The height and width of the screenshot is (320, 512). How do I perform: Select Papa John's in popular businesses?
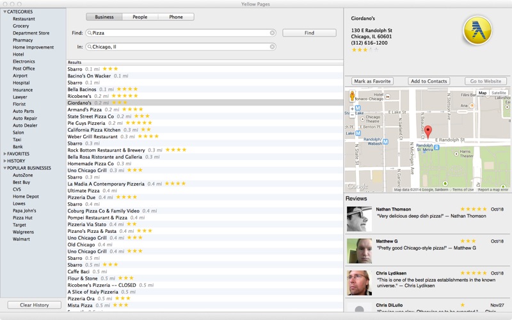pos(24,211)
